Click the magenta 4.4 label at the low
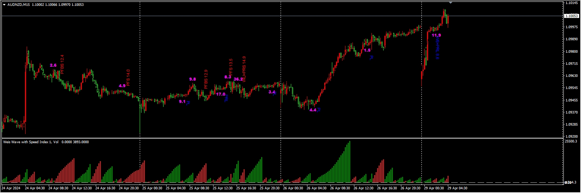The height and width of the screenshot is (193, 581). click(x=313, y=110)
